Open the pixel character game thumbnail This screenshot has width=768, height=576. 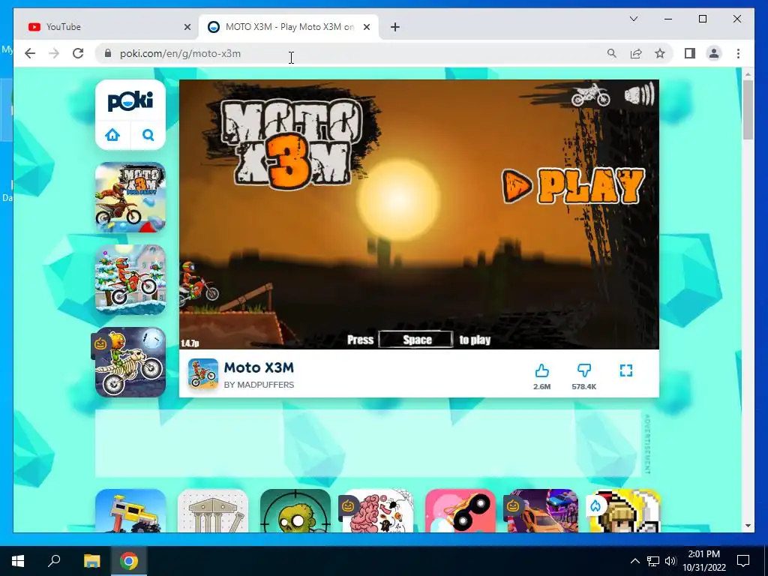pos(625,510)
